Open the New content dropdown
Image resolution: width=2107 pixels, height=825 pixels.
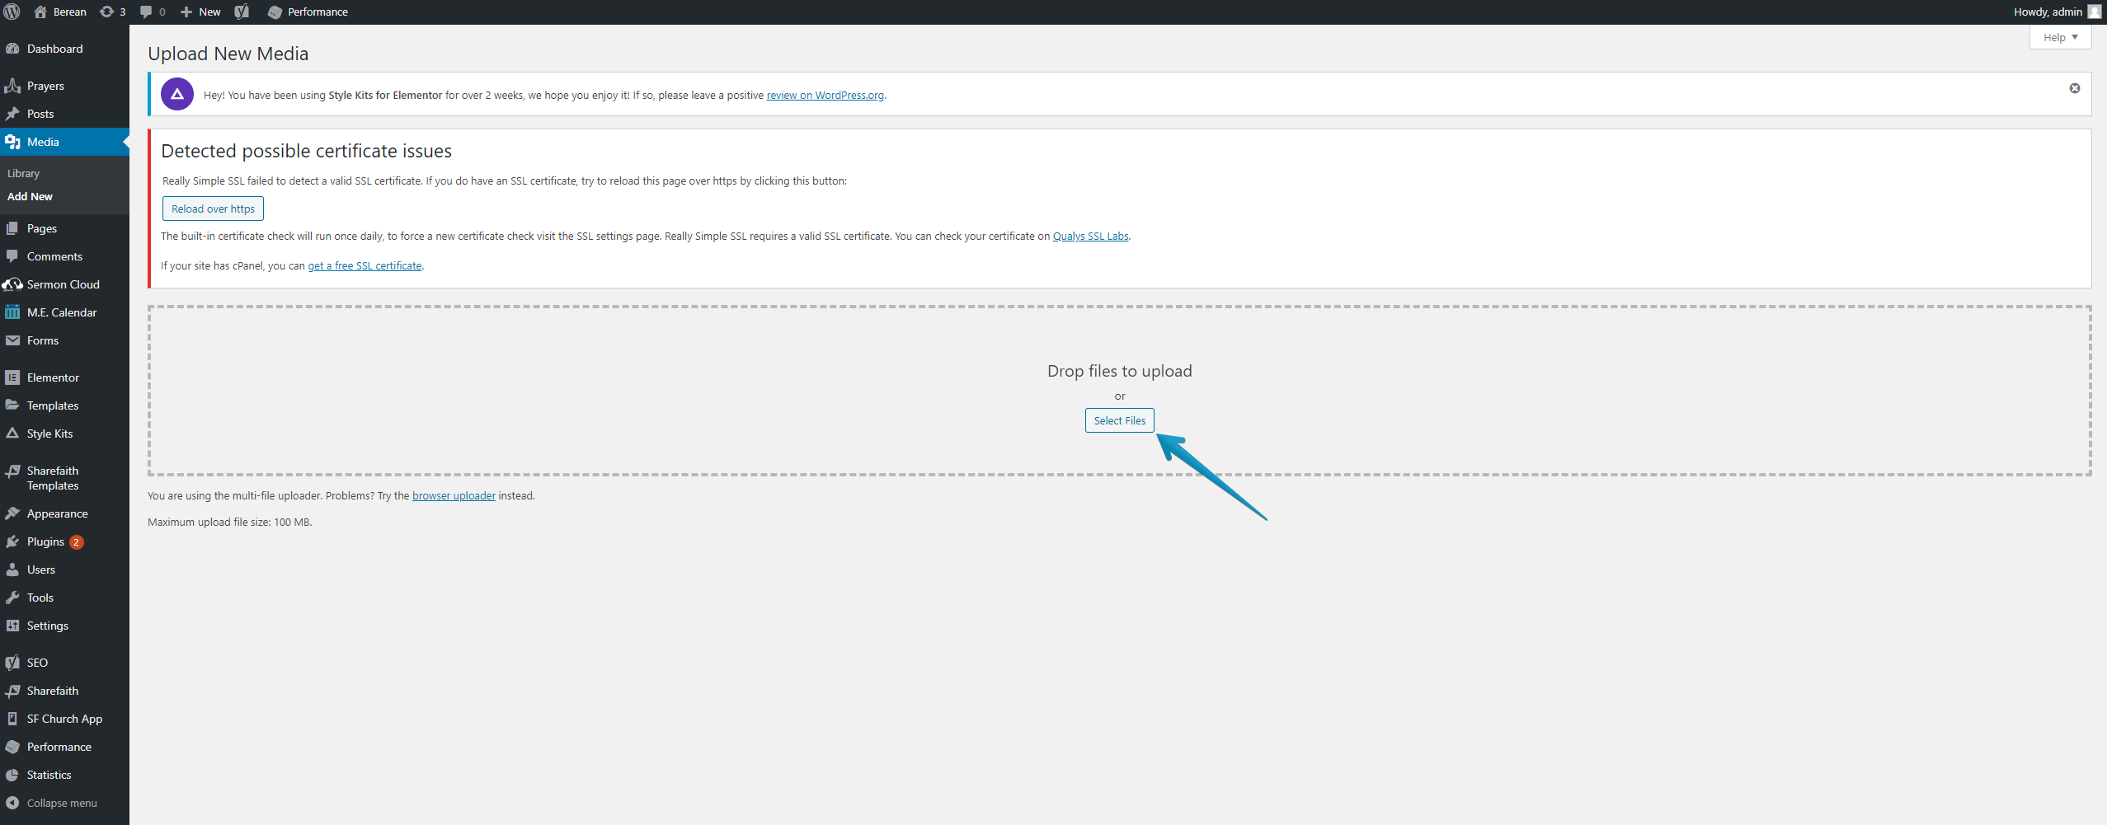click(x=200, y=12)
